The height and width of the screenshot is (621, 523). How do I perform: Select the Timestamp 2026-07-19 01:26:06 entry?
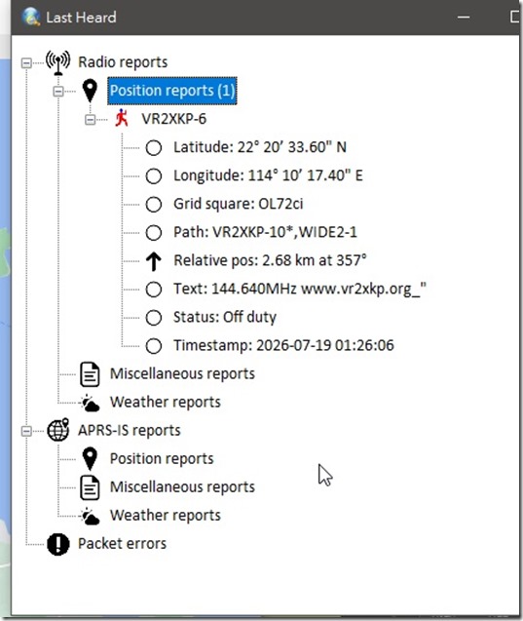[283, 345]
